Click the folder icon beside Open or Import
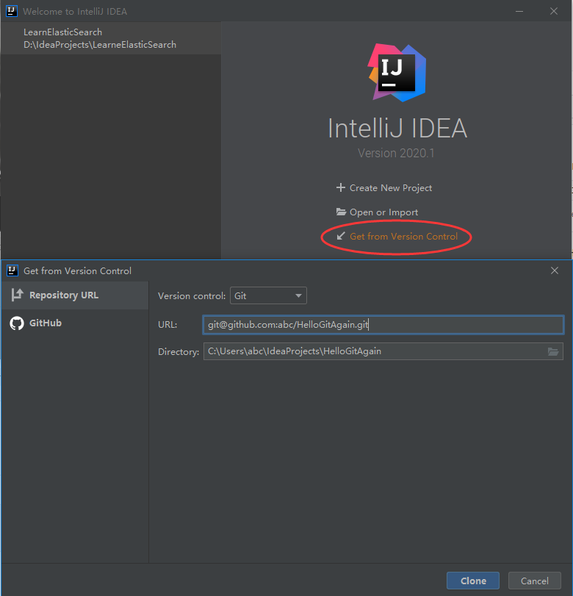This screenshot has width=573, height=596. 341,212
